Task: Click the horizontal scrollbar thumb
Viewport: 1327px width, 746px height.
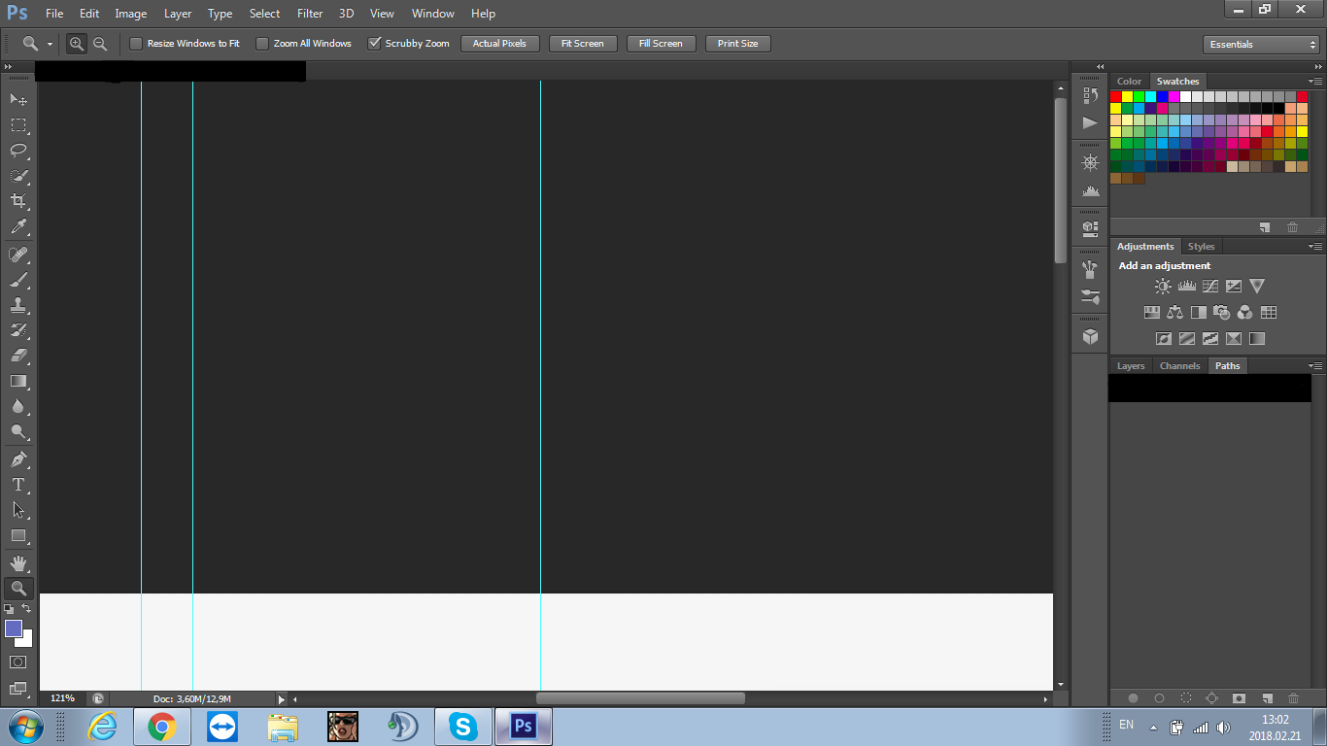Action: [x=640, y=698]
